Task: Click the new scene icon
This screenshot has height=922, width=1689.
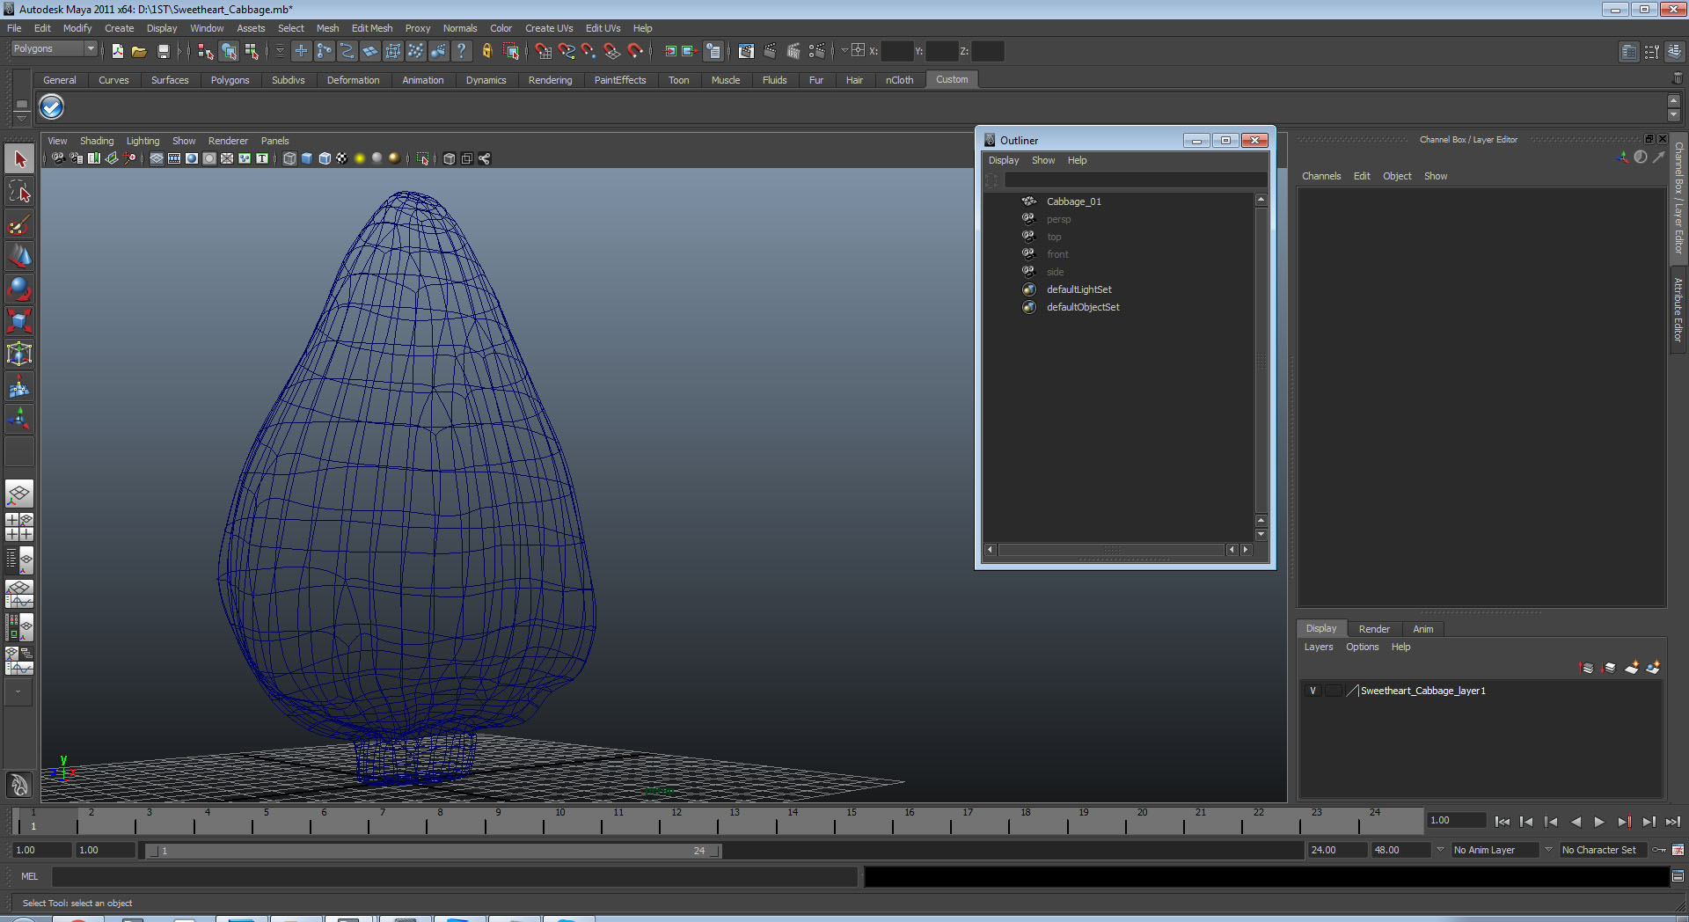Action: pyautogui.click(x=117, y=51)
